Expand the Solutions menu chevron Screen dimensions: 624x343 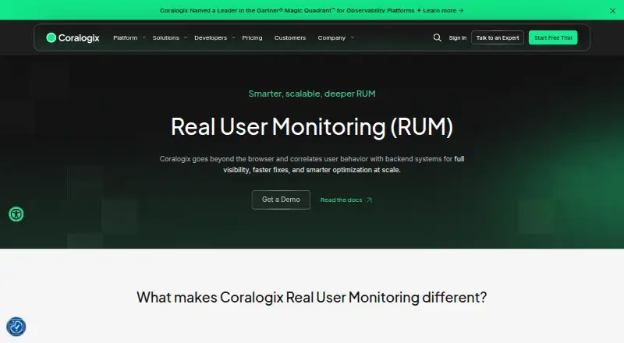(186, 37)
